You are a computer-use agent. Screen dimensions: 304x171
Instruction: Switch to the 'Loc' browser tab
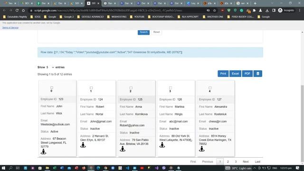pyautogui.click(x=193, y=3)
